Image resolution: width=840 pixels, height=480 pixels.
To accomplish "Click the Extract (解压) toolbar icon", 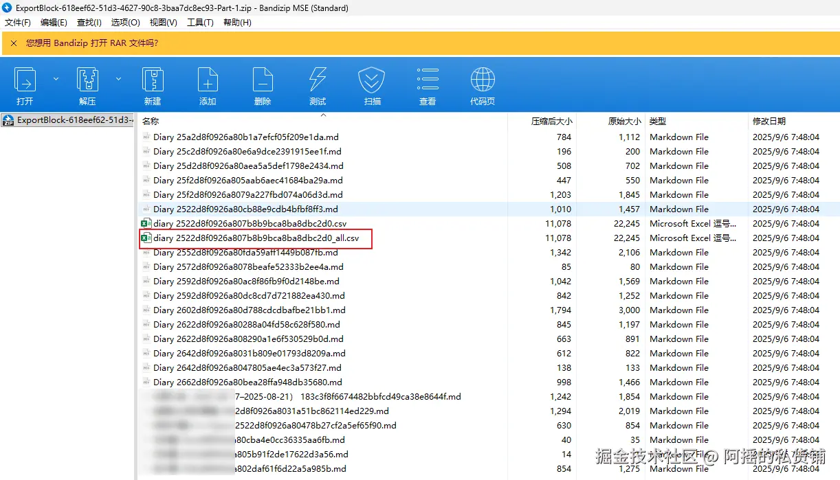I will pos(87,80).
